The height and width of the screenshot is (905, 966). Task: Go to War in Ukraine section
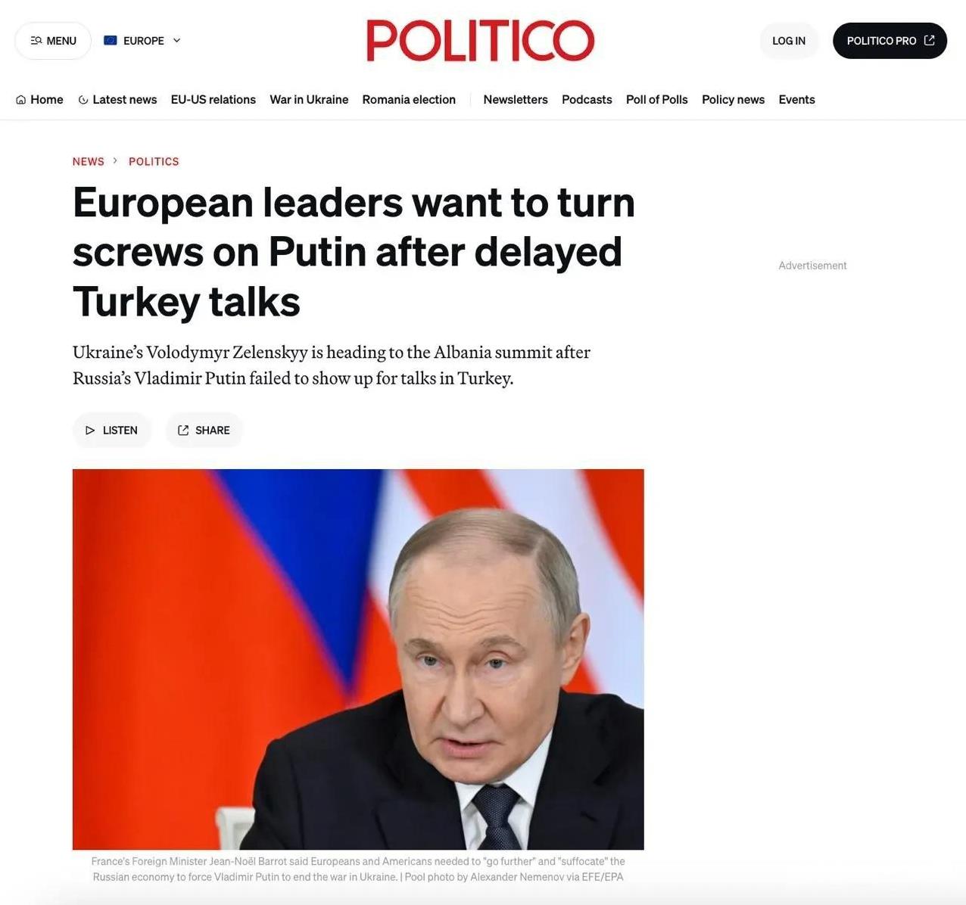tap(309, 100)
